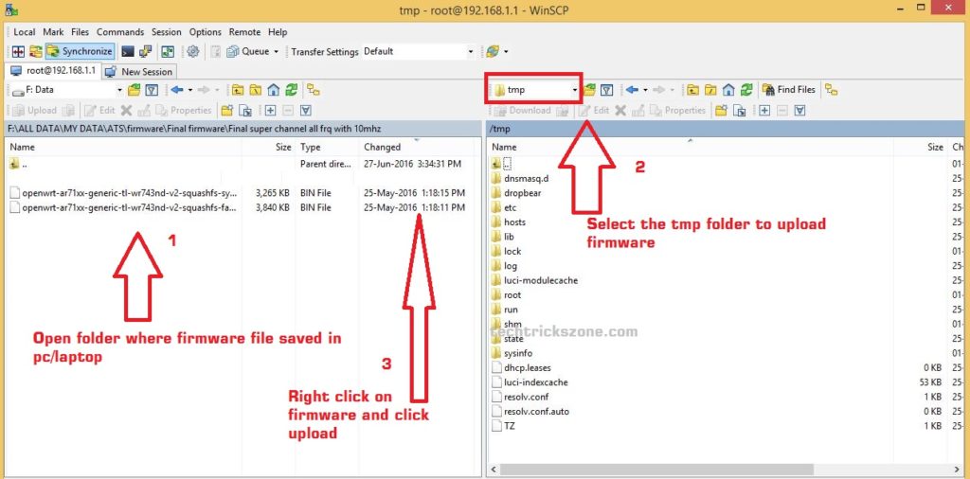The height and width of the screenshot is (479, 970).
Task: Create new folder in local panel
Action: 226,110
